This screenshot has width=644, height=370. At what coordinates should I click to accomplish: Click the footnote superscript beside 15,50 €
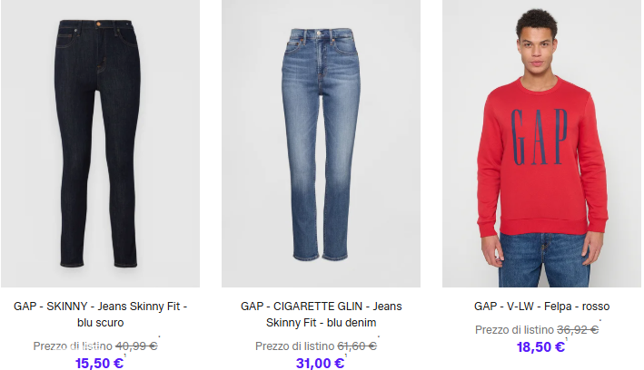124,355
